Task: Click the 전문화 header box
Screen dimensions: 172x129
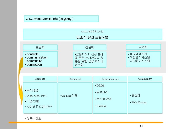Action: click(90, 47)
